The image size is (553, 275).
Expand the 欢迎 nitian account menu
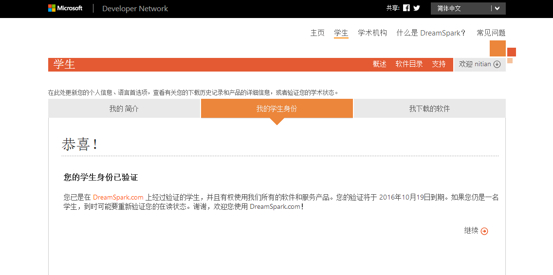[x=479, y=65]
